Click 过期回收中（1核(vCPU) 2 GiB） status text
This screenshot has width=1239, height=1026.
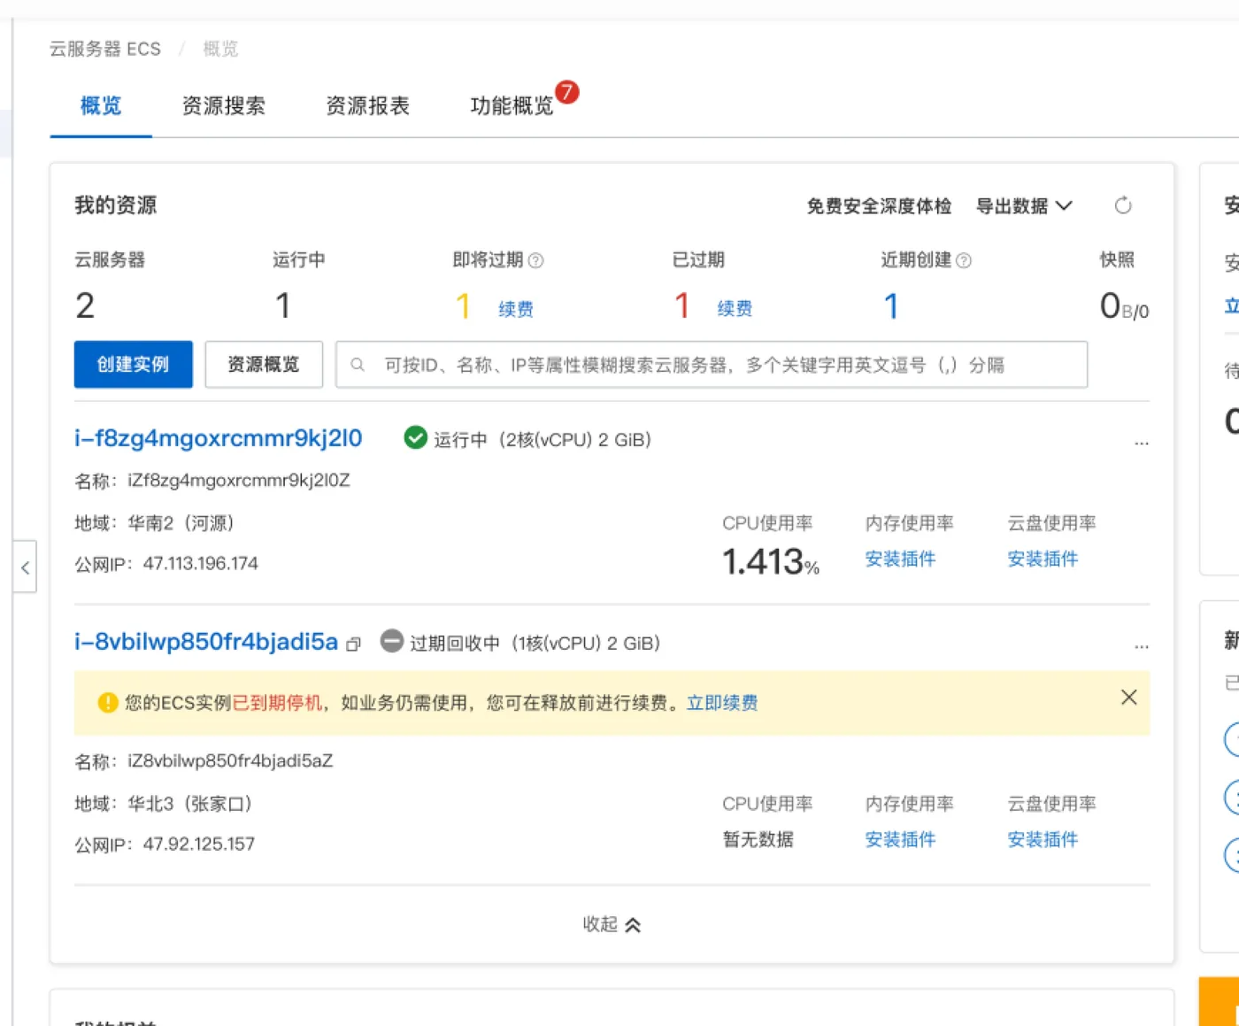pos(535,644)
